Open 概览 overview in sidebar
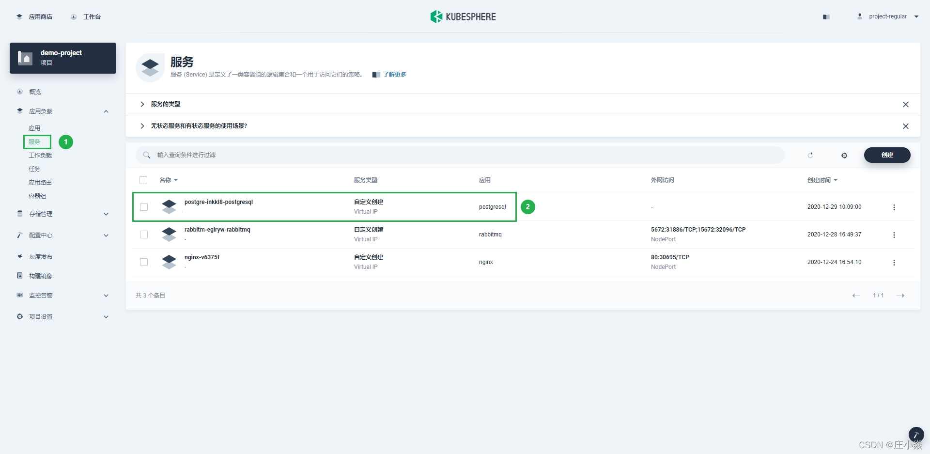This screenshot has width=930, height=454. click(35, 92)
